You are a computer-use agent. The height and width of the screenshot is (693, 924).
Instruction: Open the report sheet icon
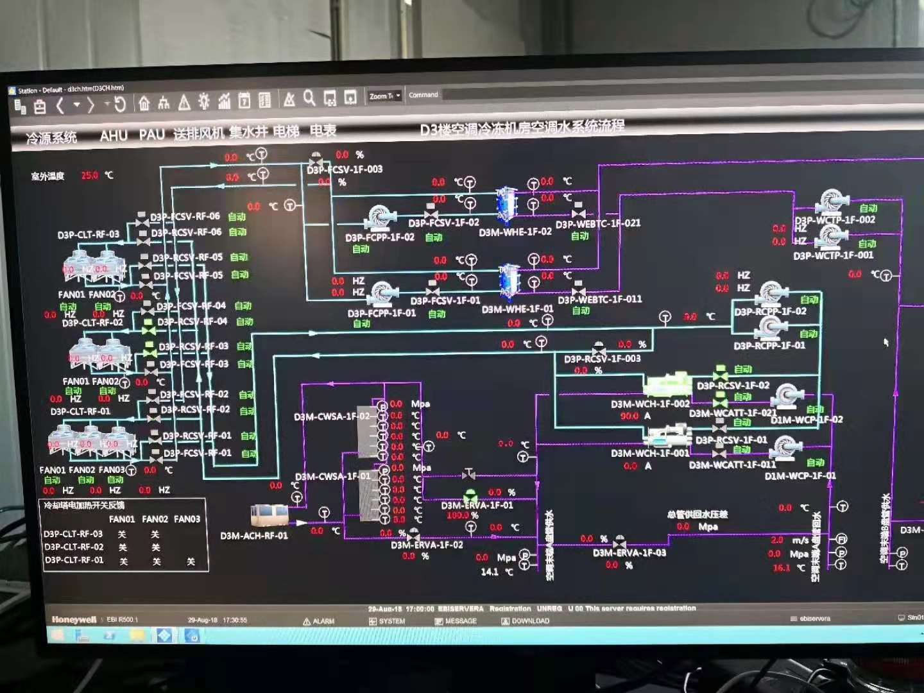click(x=265, y=99)
